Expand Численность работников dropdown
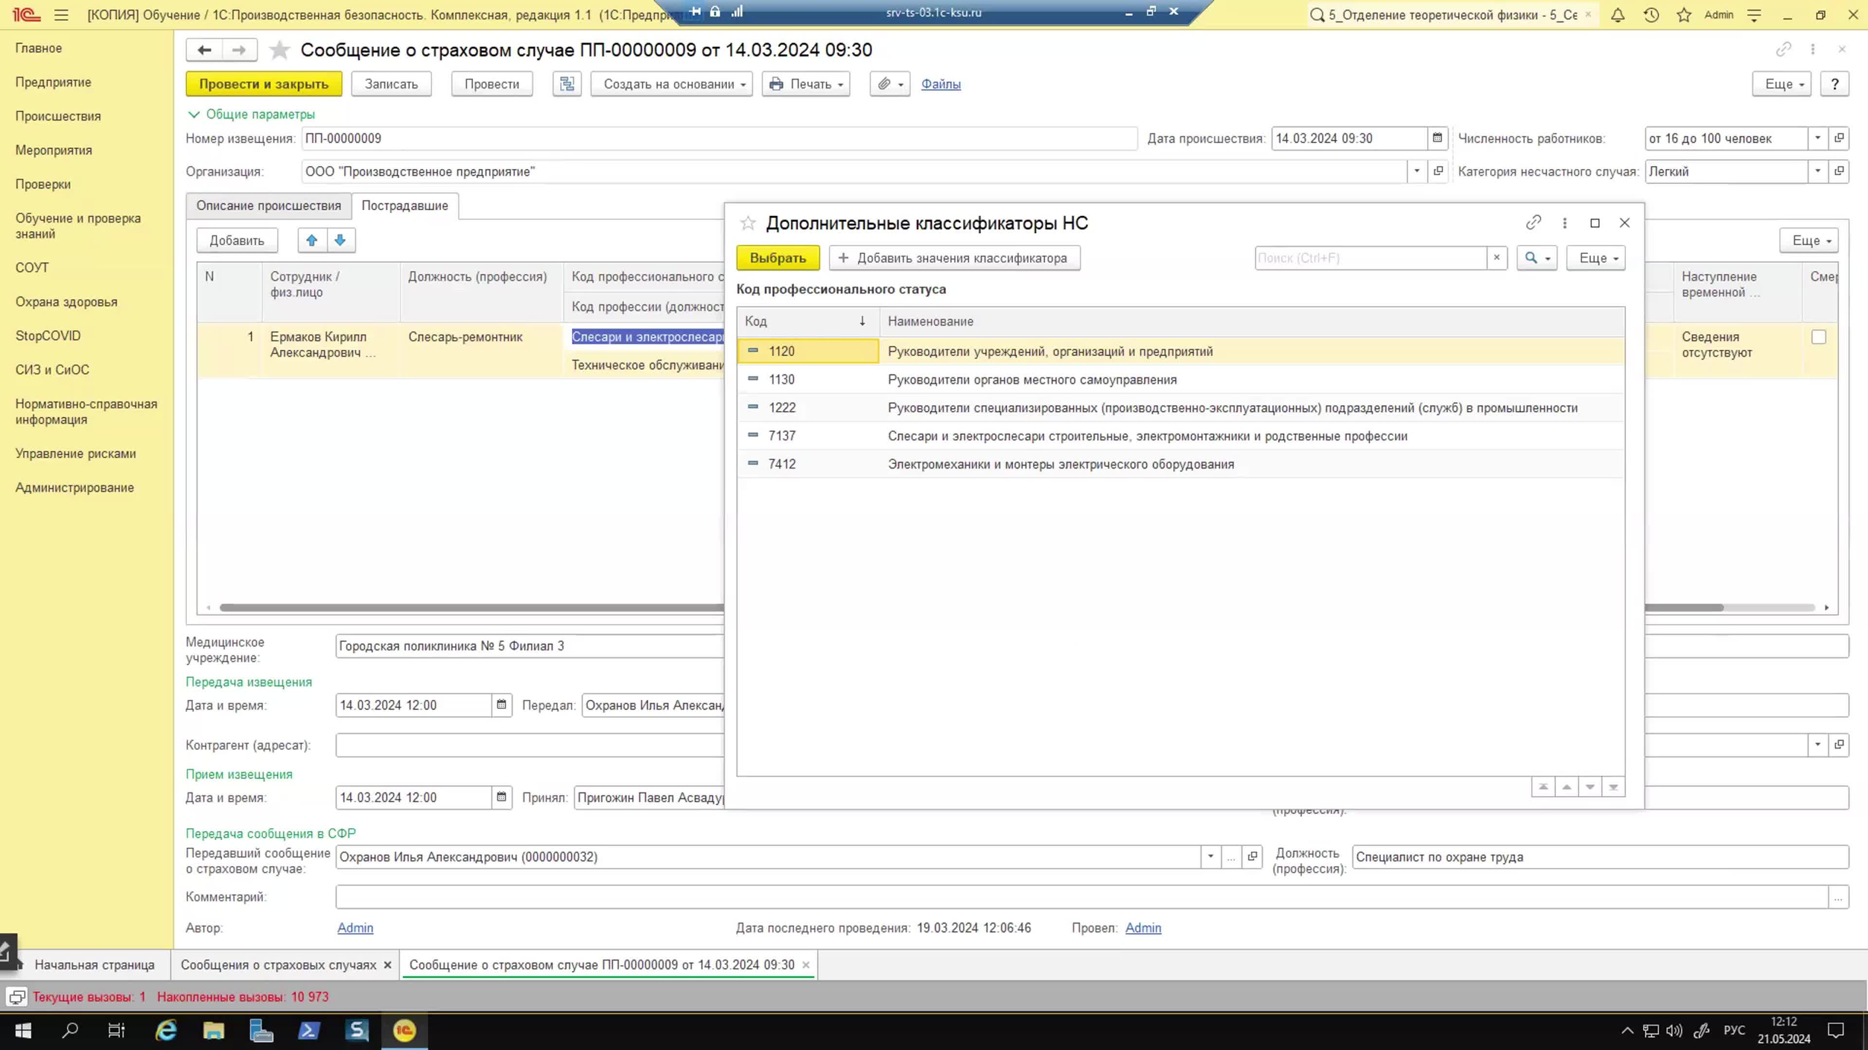 click(1818, 139)
